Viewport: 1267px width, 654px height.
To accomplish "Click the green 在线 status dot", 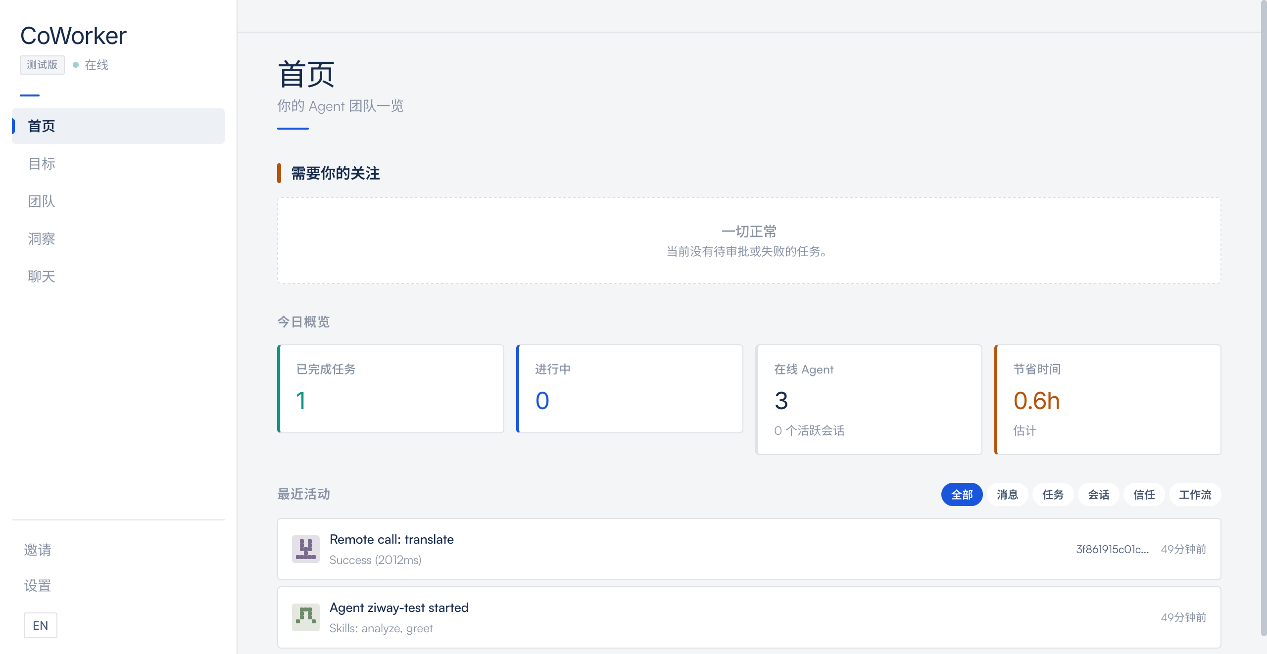I will click(x=76, y=65).
